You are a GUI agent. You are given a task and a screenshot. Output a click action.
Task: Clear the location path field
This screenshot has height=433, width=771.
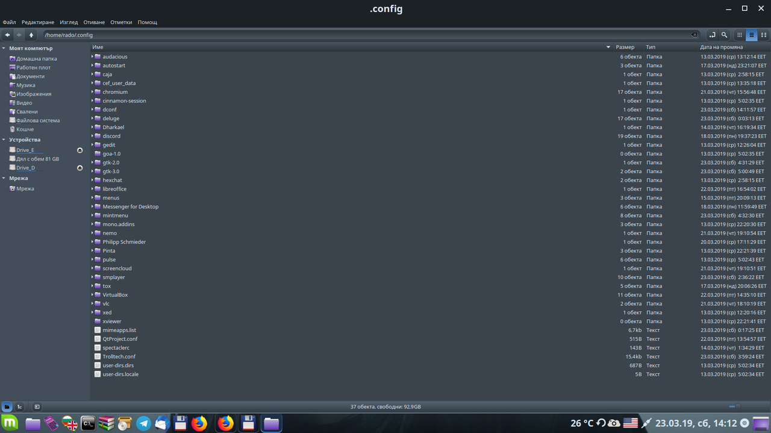coord(695,35)
